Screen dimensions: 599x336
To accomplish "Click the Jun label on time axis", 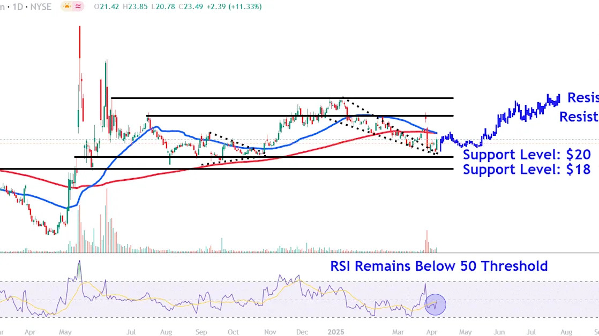I will pyautogui.click(x=499, y=332).
